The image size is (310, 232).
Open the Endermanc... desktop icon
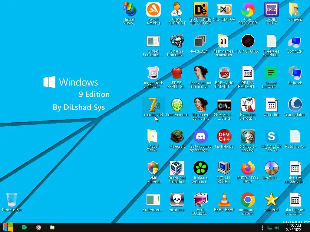click(x=153, y=202)
